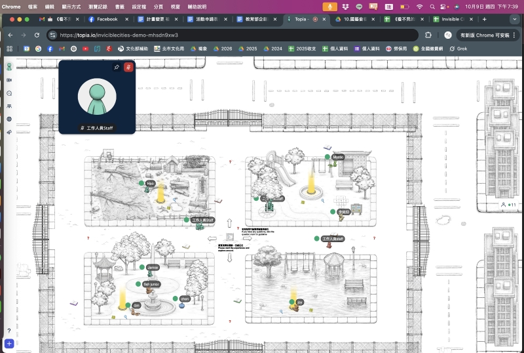This screenshot has height=353, width=524.
Task: Show the people list in the left sidebar
Action: [x=9, y=106]
